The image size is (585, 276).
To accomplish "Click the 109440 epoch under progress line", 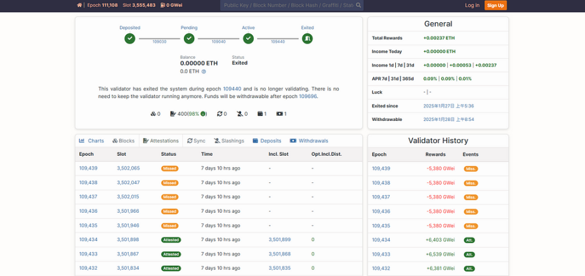I will click(x=278, y=42).
